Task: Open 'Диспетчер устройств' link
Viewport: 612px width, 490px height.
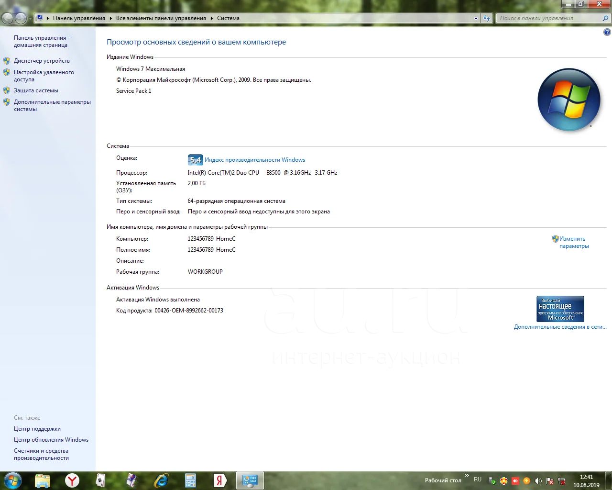Action: point(42,61)
